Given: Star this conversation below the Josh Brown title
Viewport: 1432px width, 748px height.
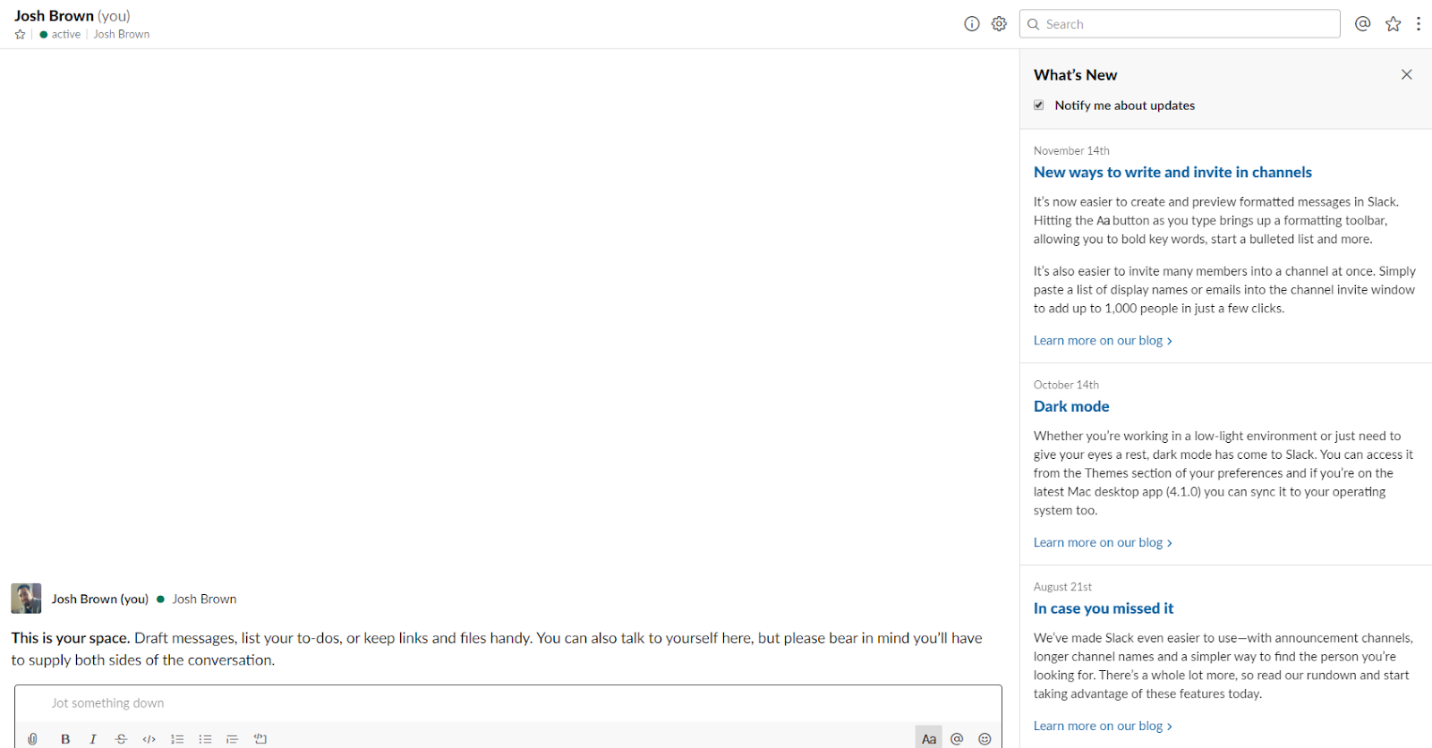Looking at the screenshot, I should pyautogui.click(x=21, y=35).
